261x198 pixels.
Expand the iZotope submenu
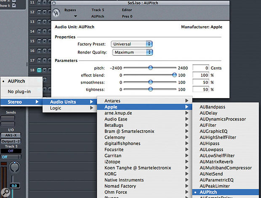tap(144, 162)
